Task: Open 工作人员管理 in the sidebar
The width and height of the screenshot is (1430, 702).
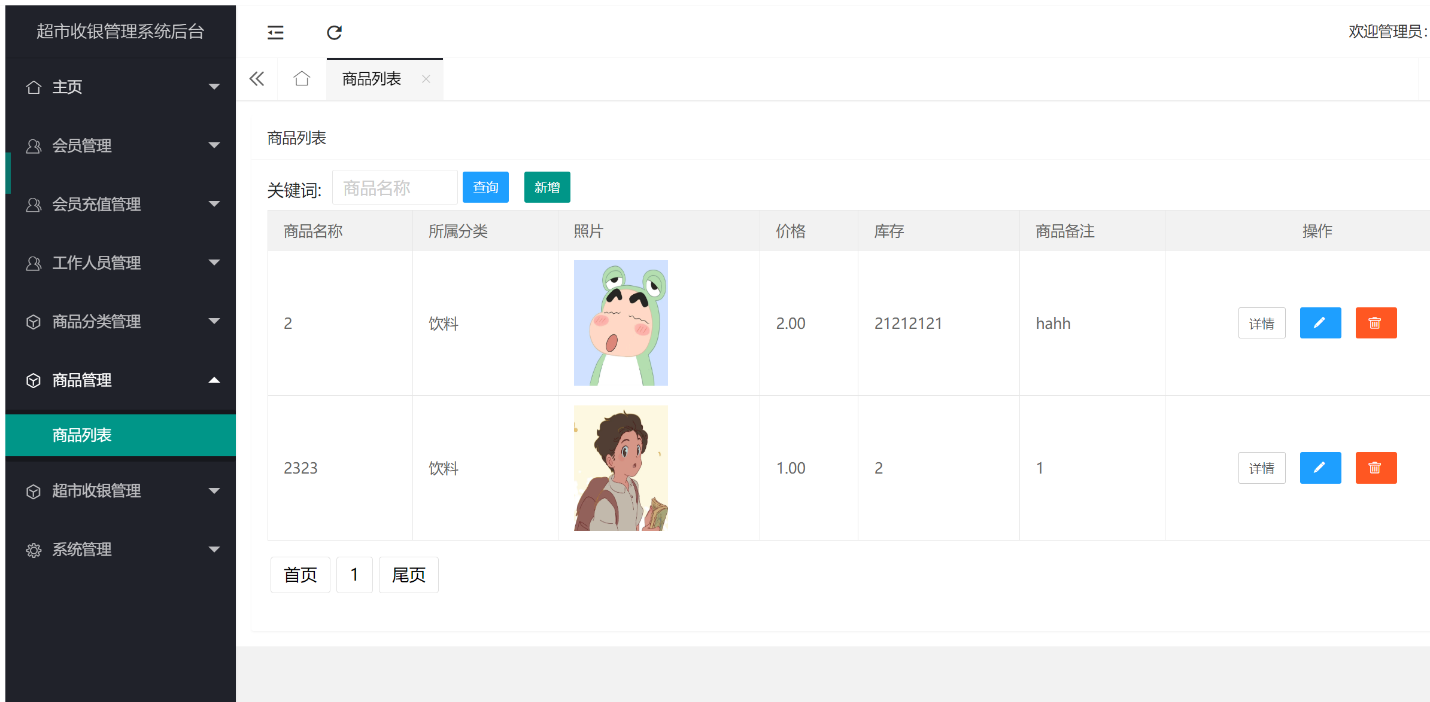Action: pyautogui.click(x=97, y=263)
